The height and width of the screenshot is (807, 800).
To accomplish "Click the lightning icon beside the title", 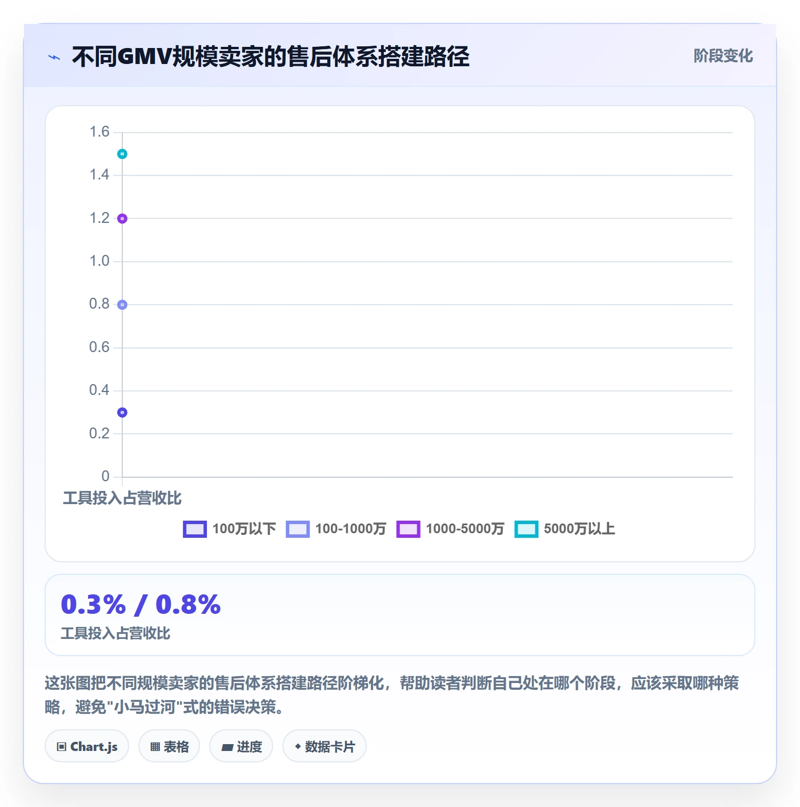I will (54, 57).
